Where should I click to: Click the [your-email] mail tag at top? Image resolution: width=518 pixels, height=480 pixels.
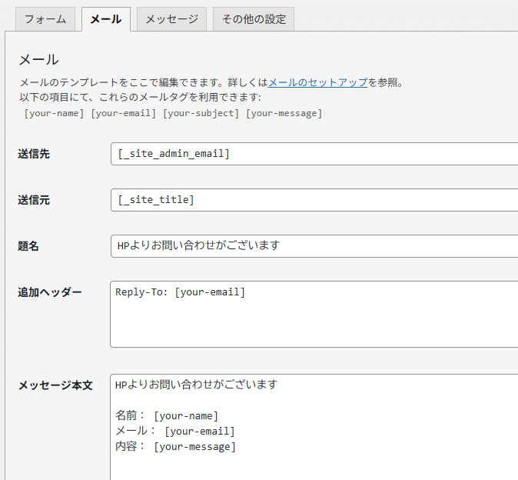pyautogui.click(x=124, y=113)
